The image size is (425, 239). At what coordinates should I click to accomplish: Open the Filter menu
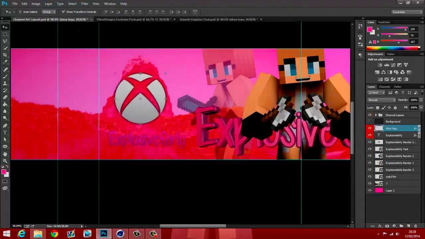click(85, 4)
